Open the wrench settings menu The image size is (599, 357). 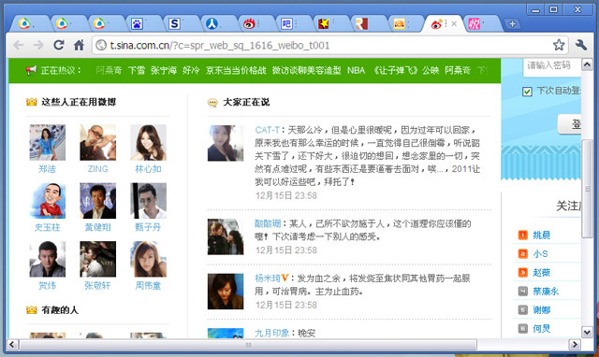(580, 45)
